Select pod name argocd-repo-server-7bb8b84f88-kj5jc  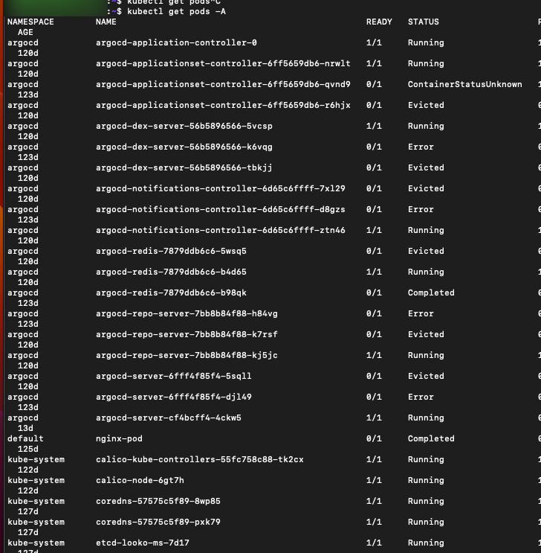tap(187, 355)
